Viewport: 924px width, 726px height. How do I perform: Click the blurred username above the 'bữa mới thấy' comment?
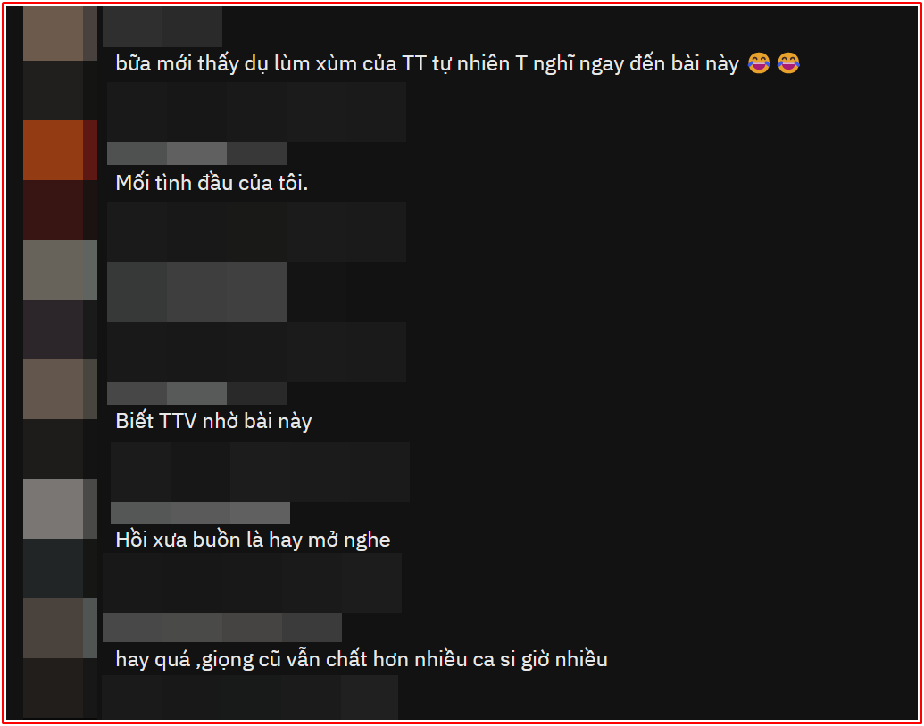point(162,27)
